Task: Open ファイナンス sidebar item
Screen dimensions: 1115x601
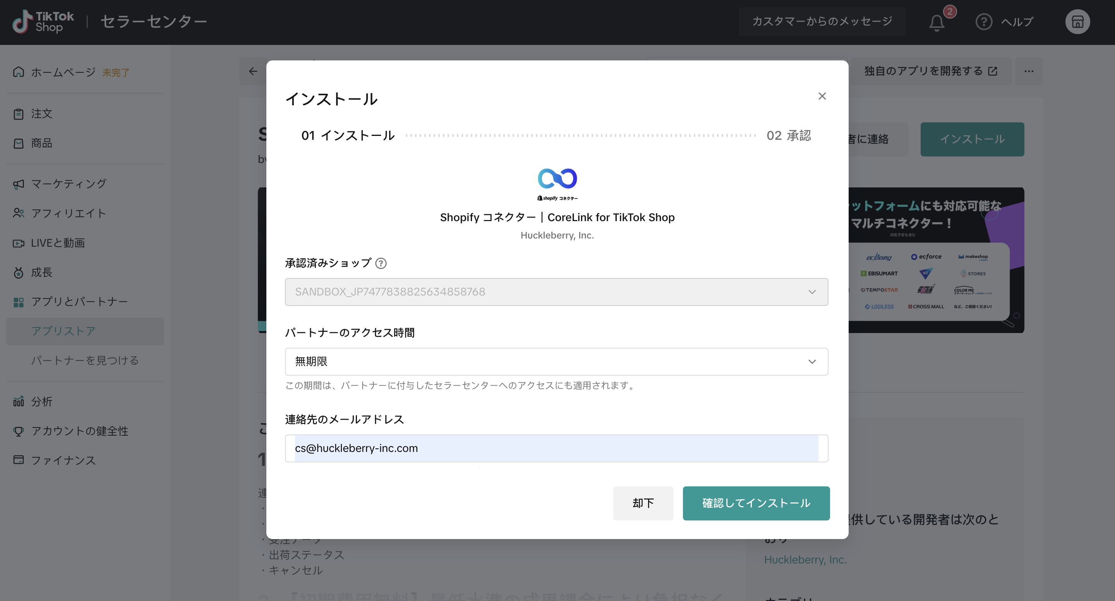Action: pyautogui.click(x=63, y=460)
